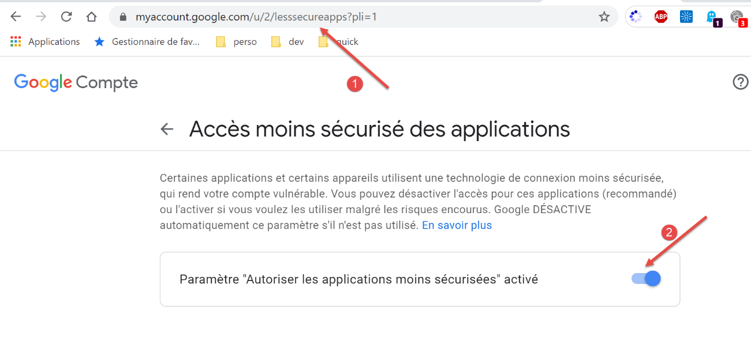Reload the current page
This screenshot has height=341, width=751.
pos(66,17)
